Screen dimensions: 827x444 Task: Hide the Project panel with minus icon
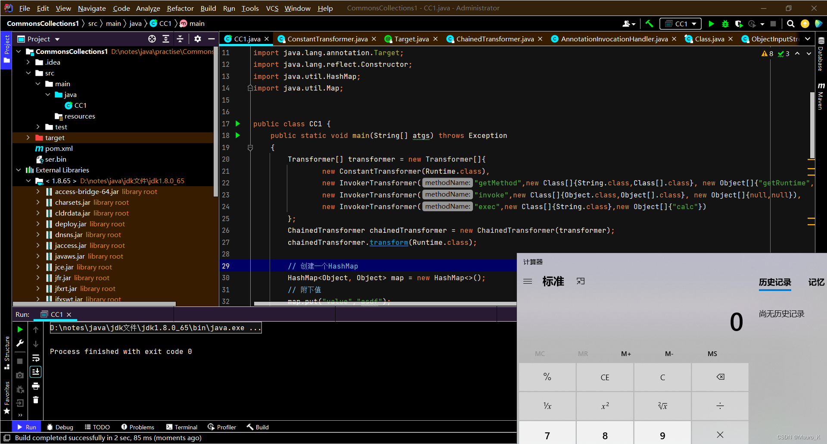[x=211, y=39]
